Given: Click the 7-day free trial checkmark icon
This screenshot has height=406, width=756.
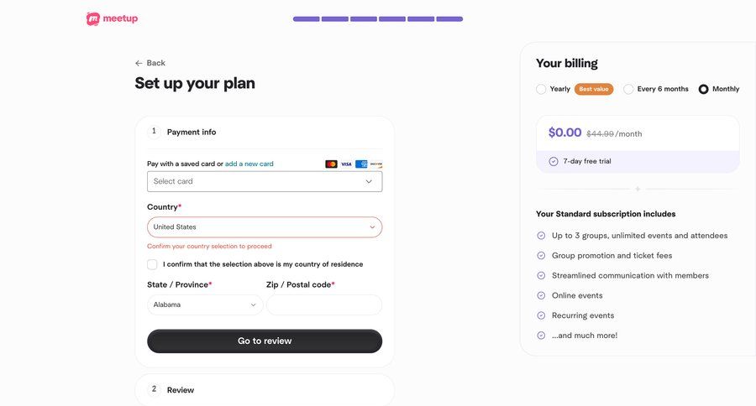Looking at the screenshot, I should pos(554,161).
